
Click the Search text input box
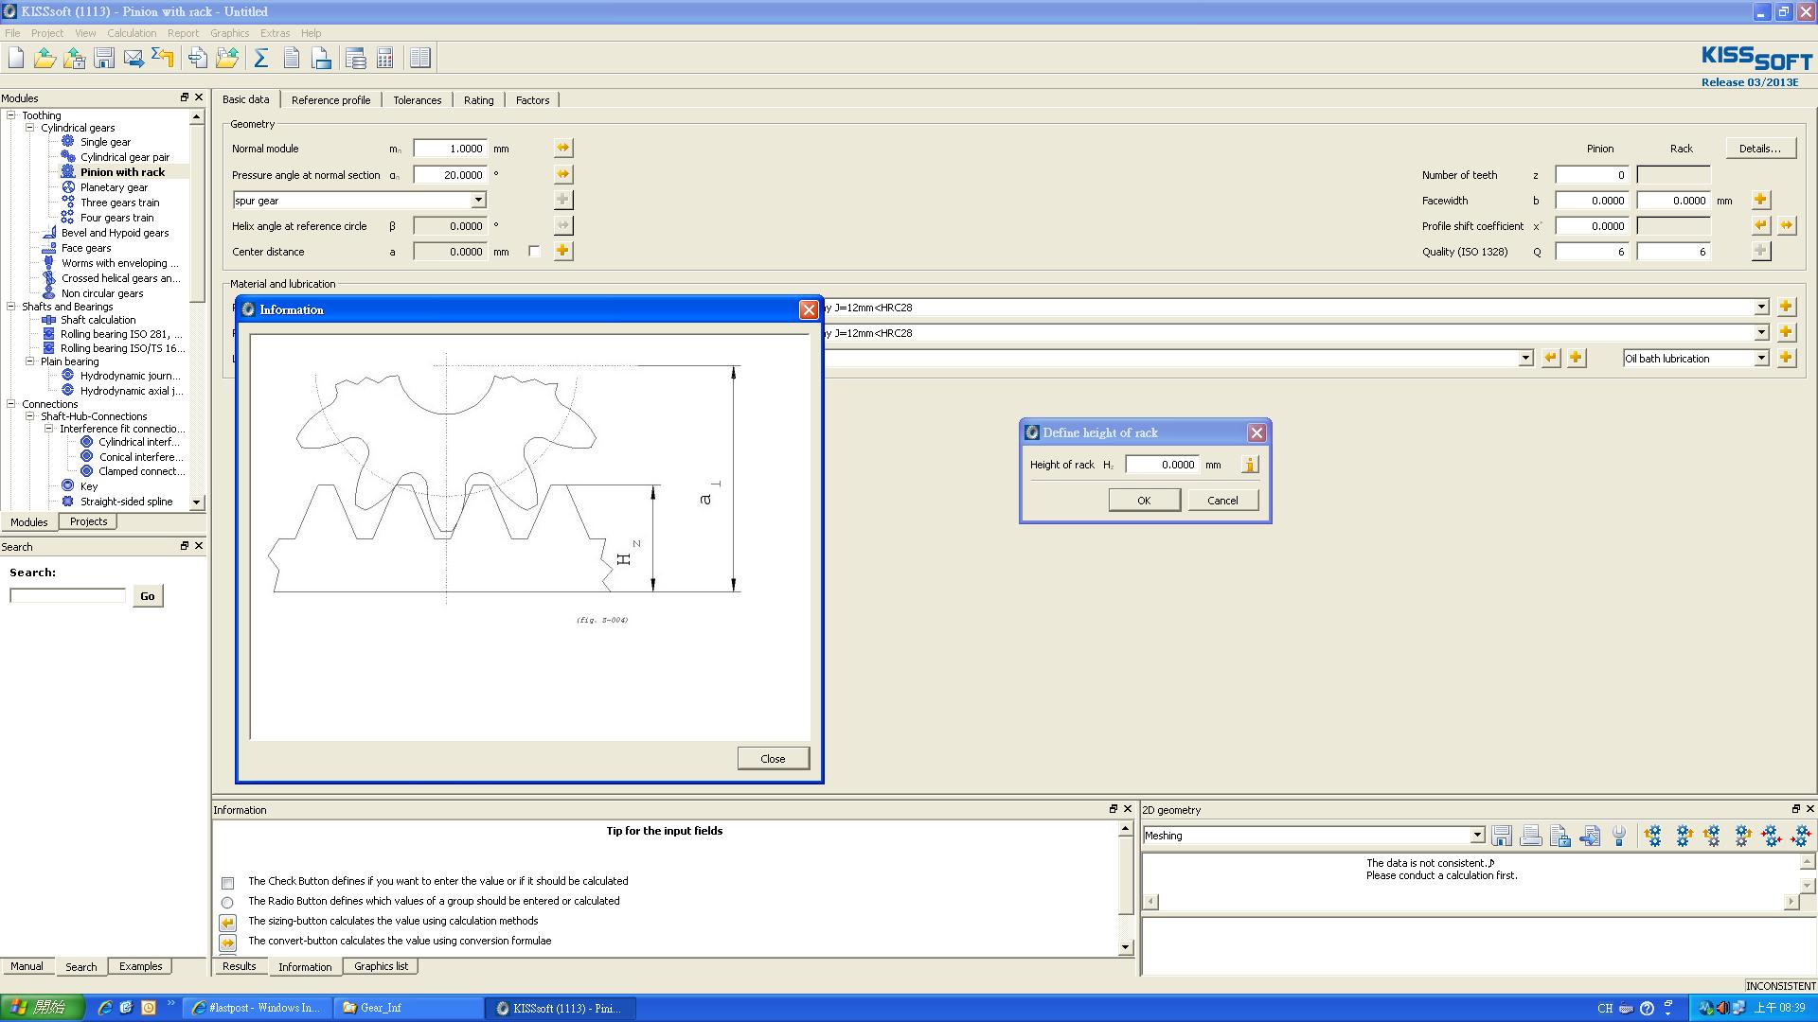(67, 595)
